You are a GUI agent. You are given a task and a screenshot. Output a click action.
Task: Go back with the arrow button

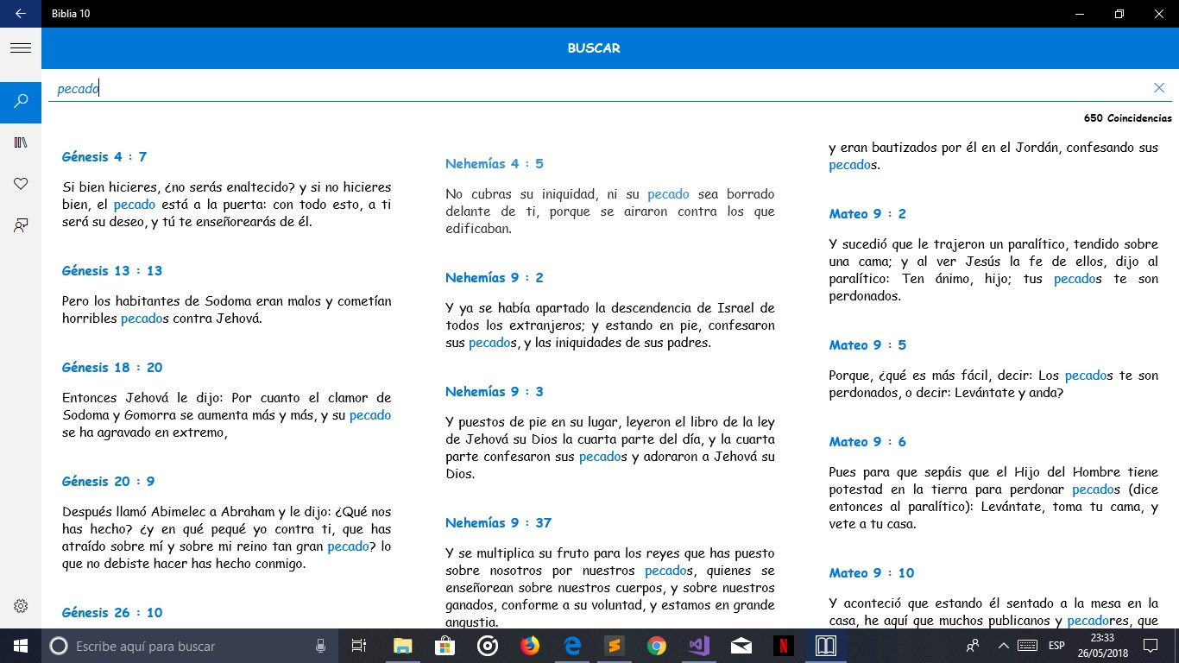[x=20, y=14]
